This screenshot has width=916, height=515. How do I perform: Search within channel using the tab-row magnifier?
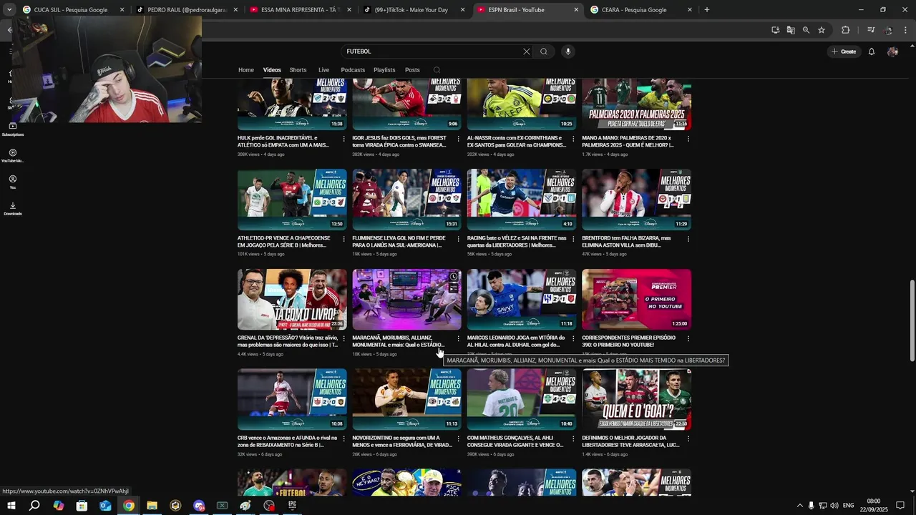[x=437, y=70]
